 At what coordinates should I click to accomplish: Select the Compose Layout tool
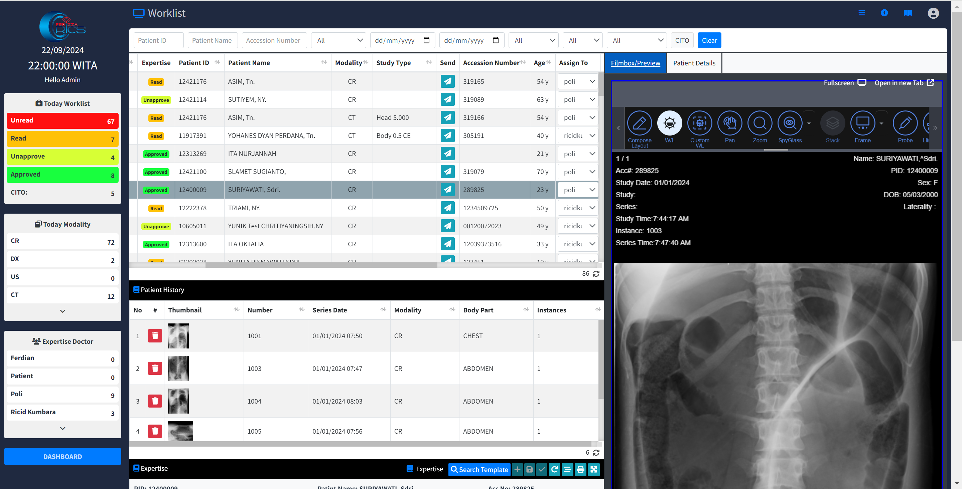click(x=639, y=129)
